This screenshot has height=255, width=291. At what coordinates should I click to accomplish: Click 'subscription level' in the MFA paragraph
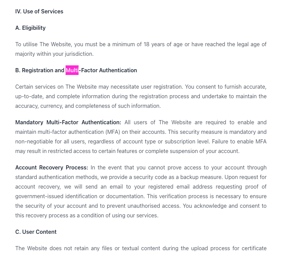[x=187, y=142]
